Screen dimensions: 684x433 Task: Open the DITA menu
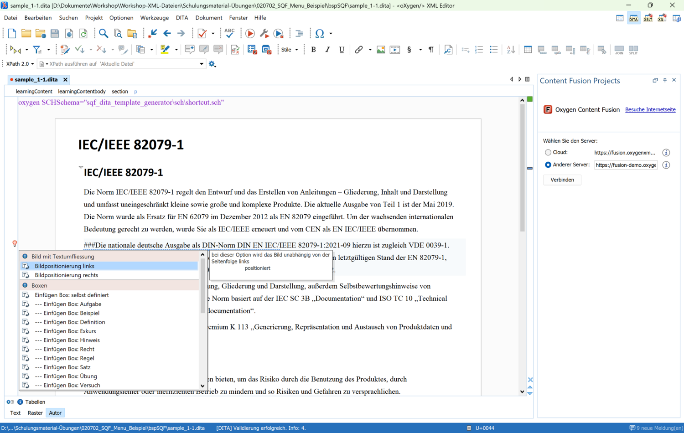(182, 18)
